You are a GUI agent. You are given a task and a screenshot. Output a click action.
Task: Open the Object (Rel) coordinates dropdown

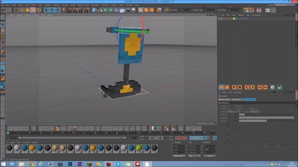(179, 156)
